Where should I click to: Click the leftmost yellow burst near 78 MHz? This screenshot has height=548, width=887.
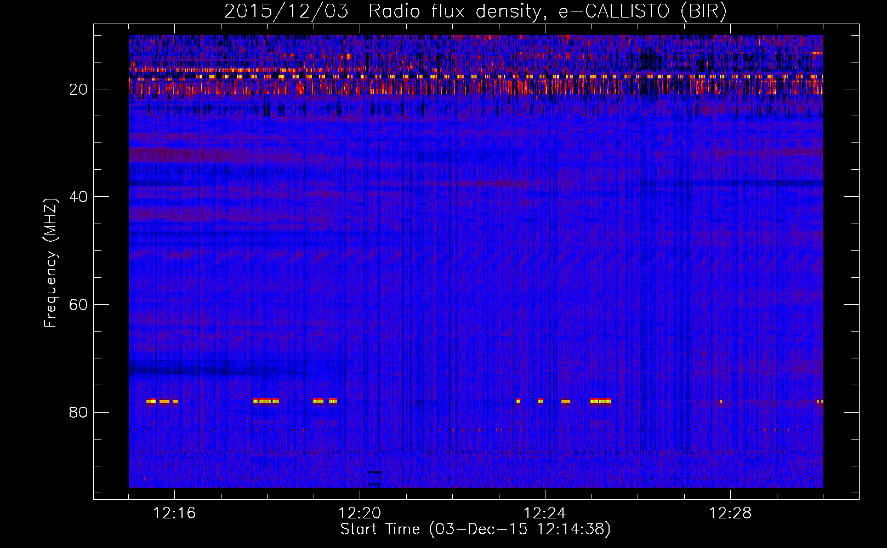(151, 401)
